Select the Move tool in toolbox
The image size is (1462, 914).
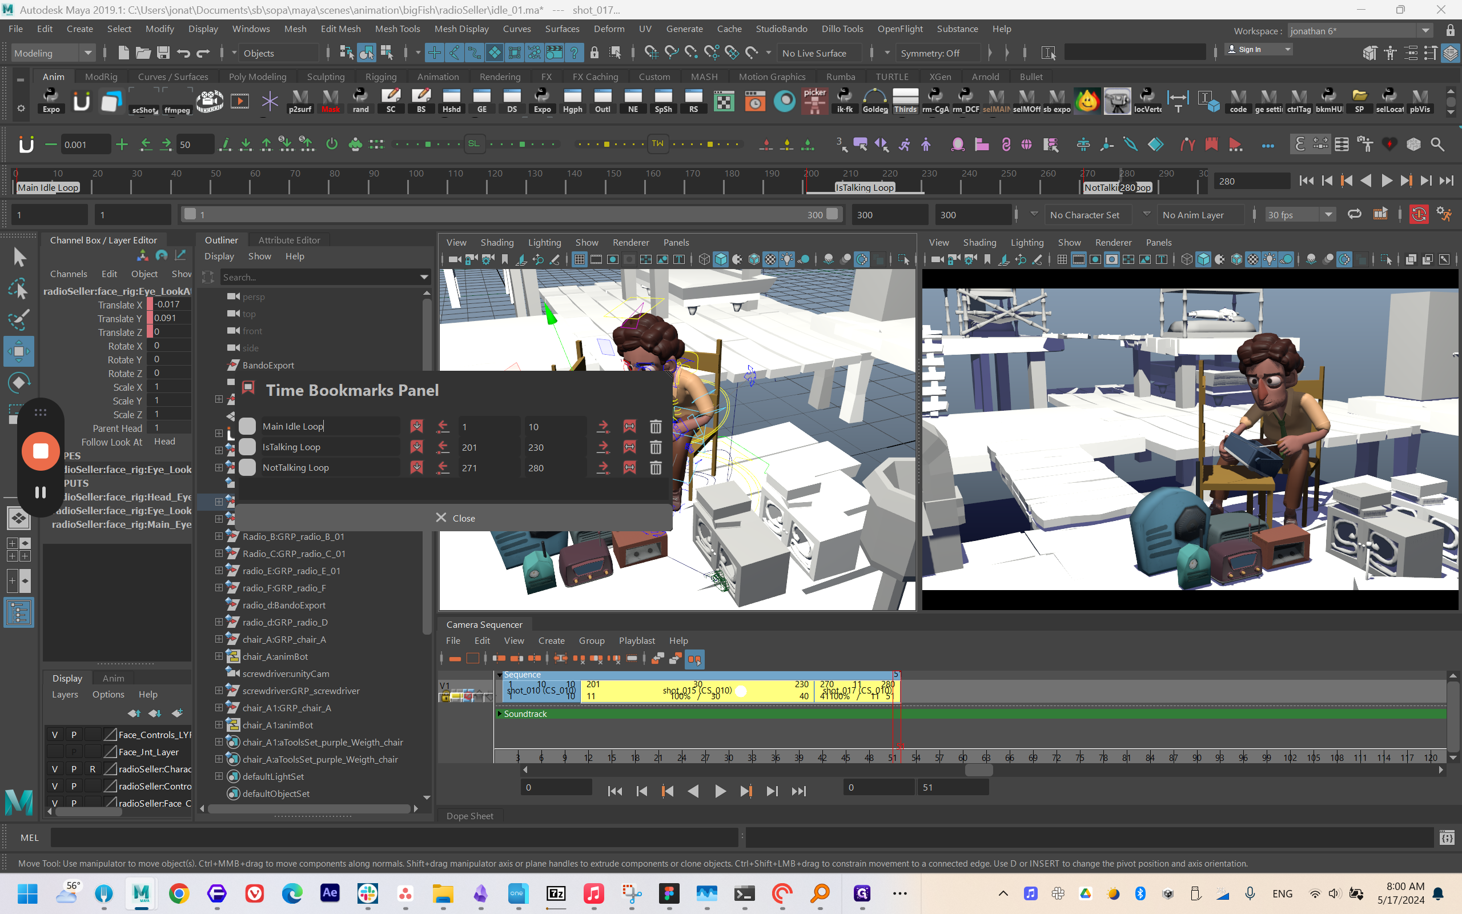coord(19,351)
